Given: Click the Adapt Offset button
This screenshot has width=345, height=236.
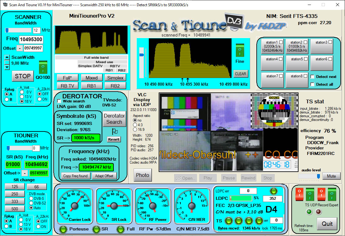Looking at the screenshot, I should [x=104, y=176].
